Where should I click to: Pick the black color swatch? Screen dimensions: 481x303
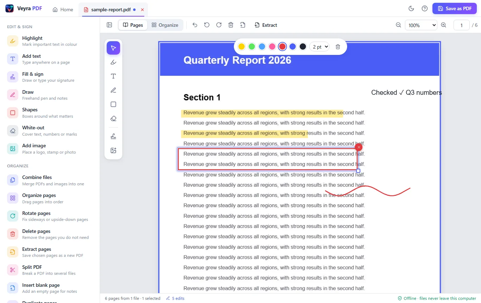tap(303, 47)
